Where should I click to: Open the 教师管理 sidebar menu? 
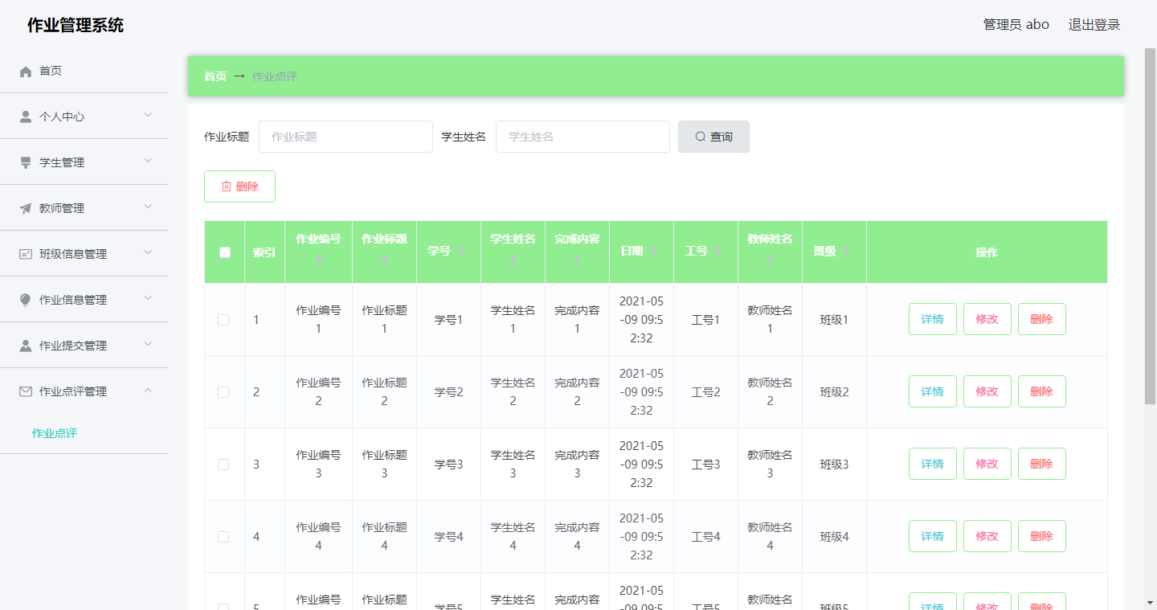(x=84, y=208)
